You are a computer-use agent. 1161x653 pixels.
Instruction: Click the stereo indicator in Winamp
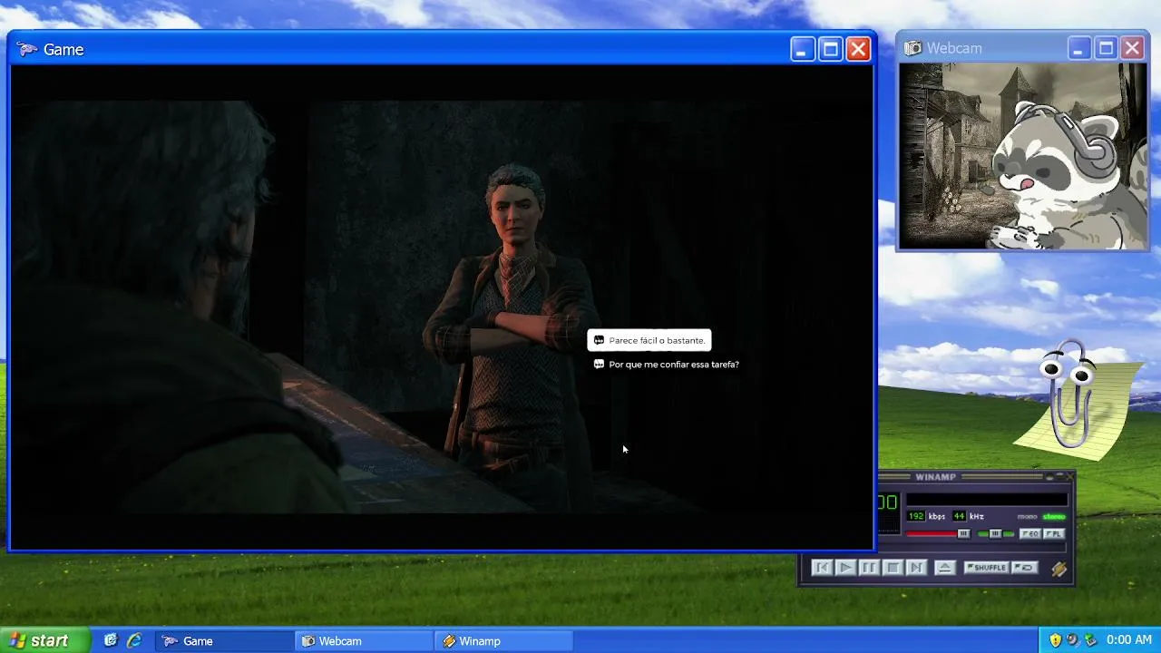[1054, 517]
